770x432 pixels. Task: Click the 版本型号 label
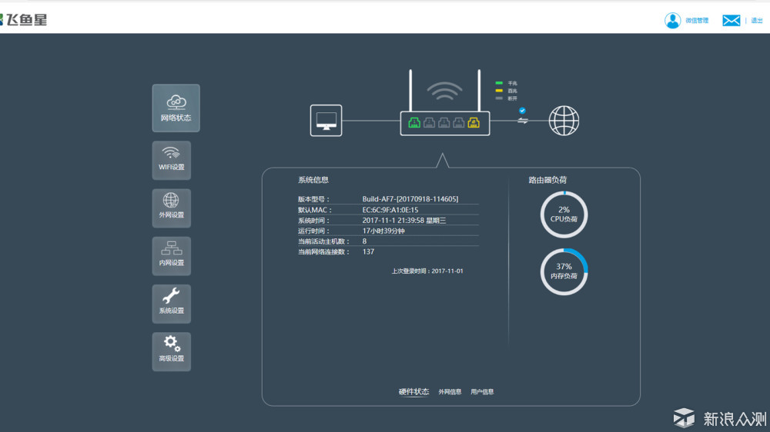[x=314, y=199]
